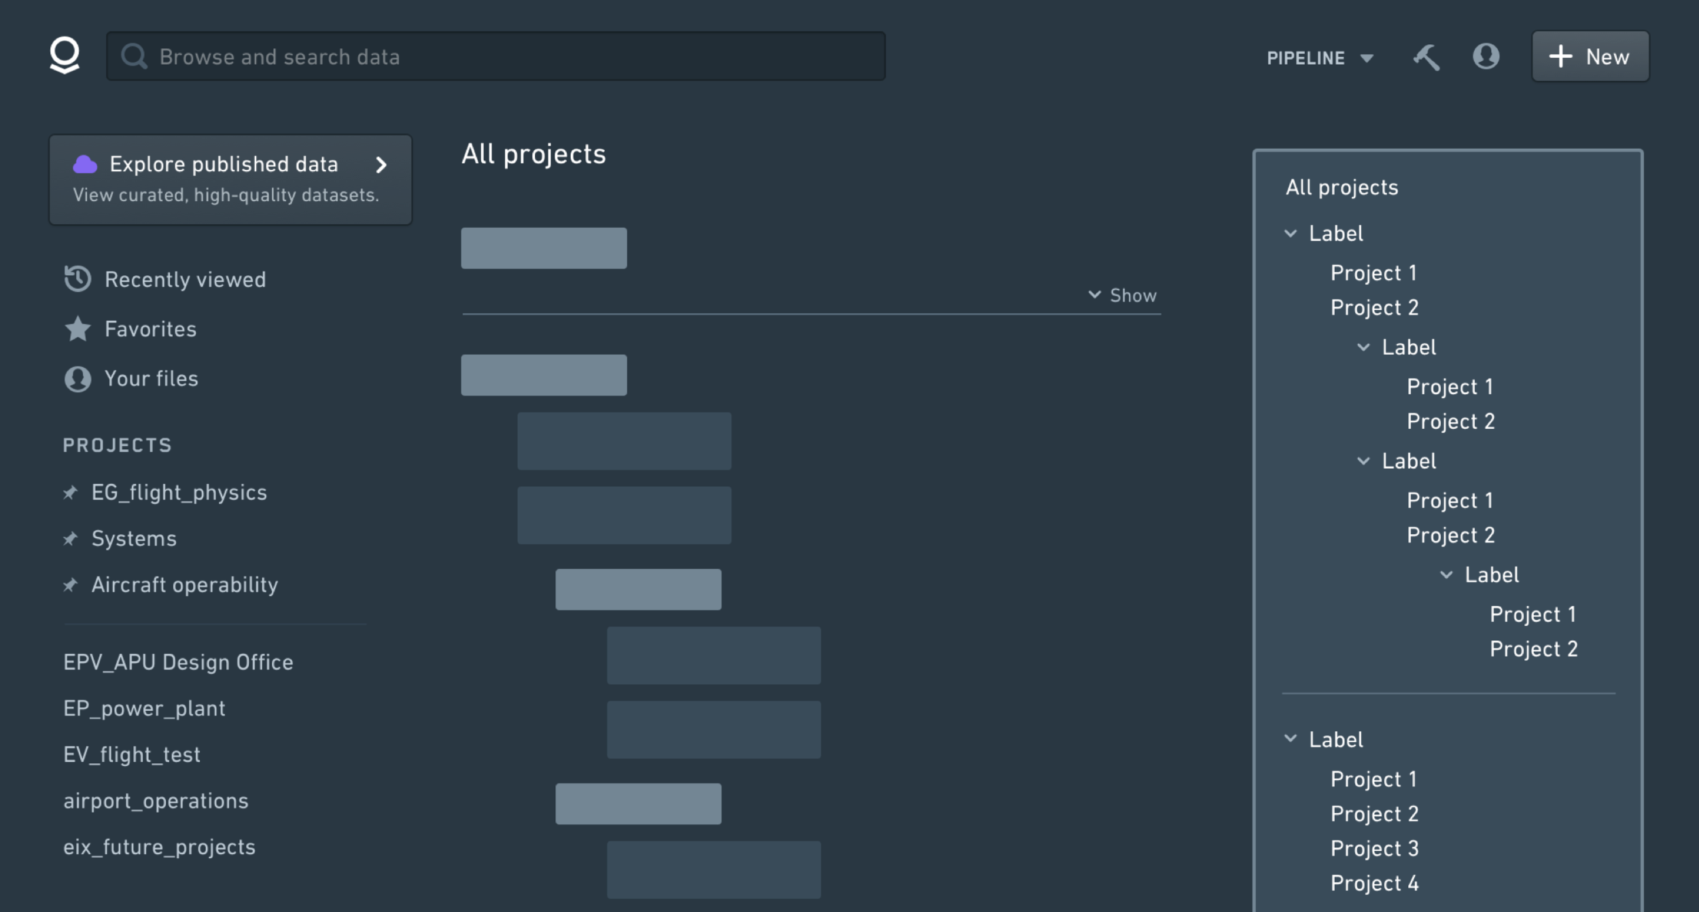Collapse the first top-level Label group
The height and width of the screenshot is (912, 1699).
(1290, 233)
